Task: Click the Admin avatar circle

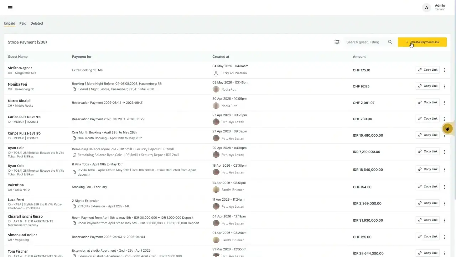Action: [426, 7]
